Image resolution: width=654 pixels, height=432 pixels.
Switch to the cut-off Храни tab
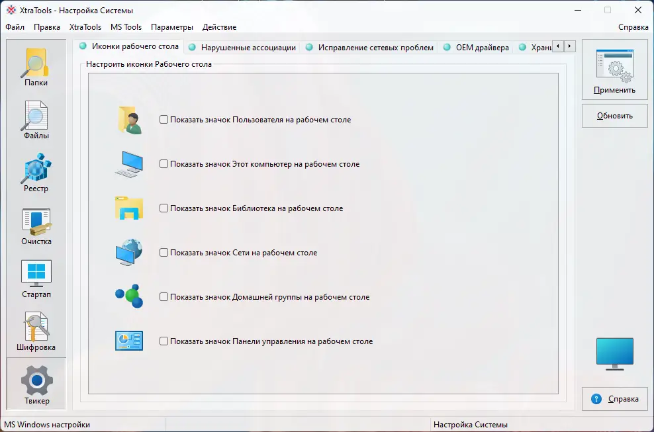point(535,48)
